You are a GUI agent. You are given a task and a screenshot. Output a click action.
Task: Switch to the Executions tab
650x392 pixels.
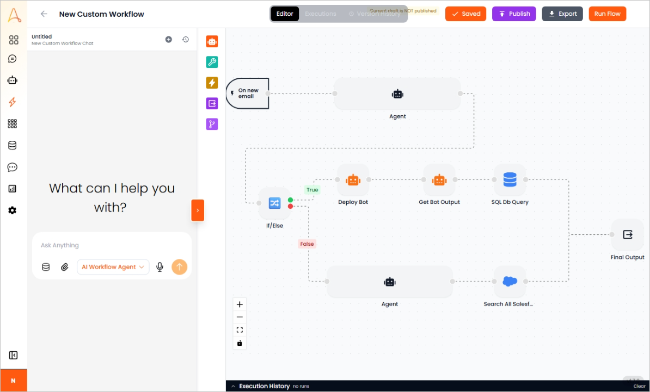pos(320,14)
